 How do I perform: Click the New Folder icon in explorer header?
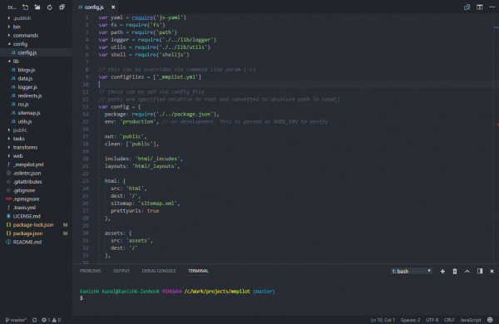click(x=37, y=7)
